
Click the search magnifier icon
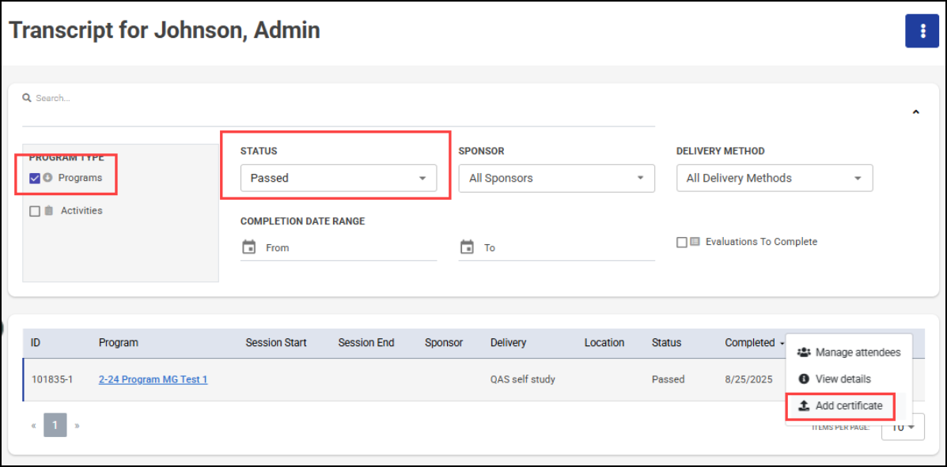point(27,98)
